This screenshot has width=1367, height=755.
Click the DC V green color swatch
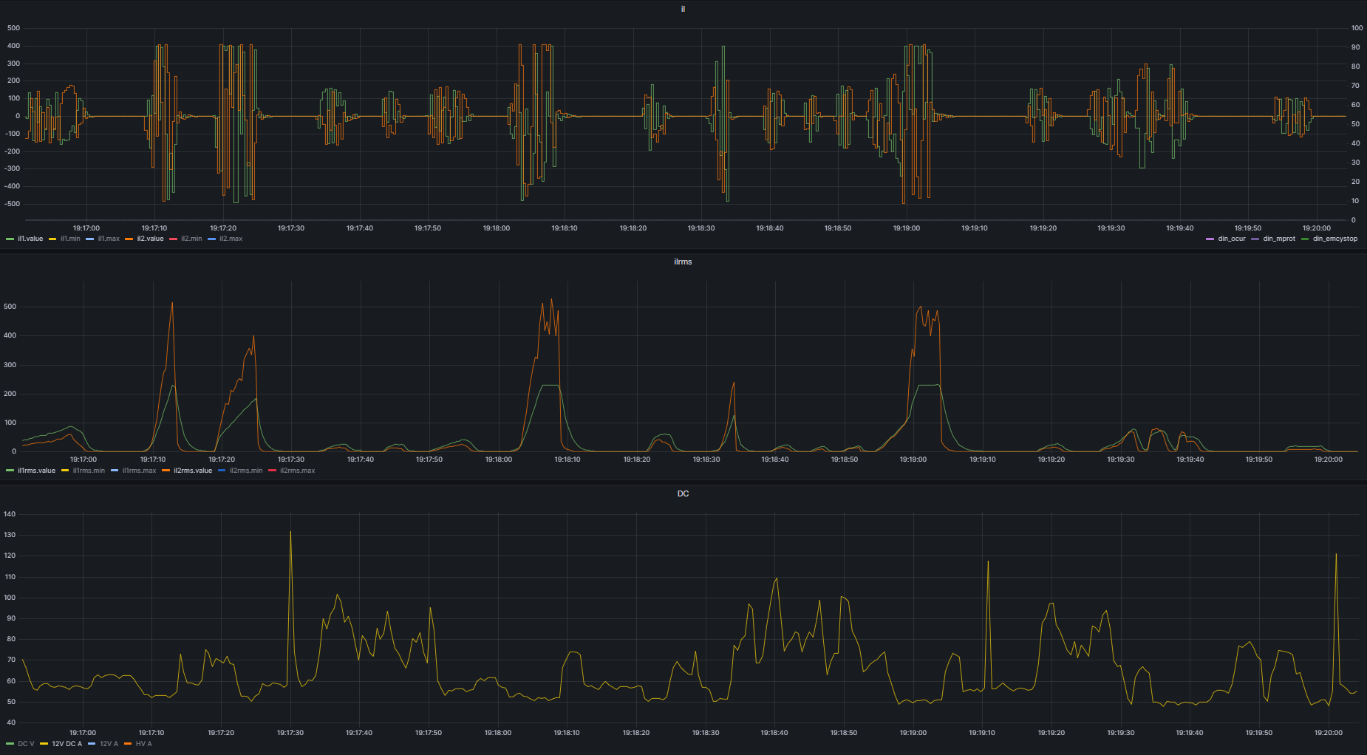point(10,744)
